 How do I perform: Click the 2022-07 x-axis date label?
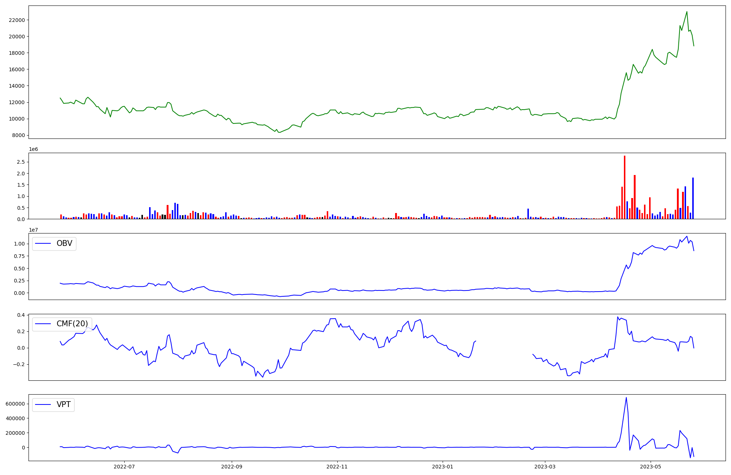click(125, 467)
